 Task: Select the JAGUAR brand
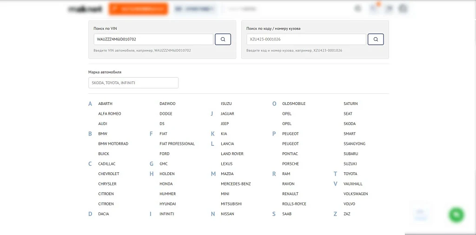[227, 114]
